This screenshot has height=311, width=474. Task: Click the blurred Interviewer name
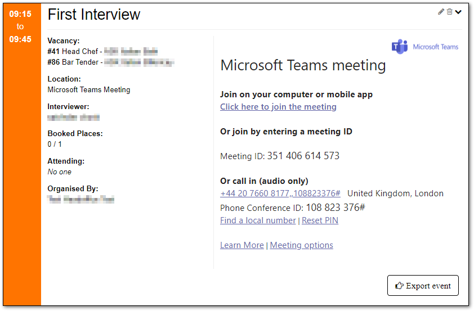click(x=73, y=117)
